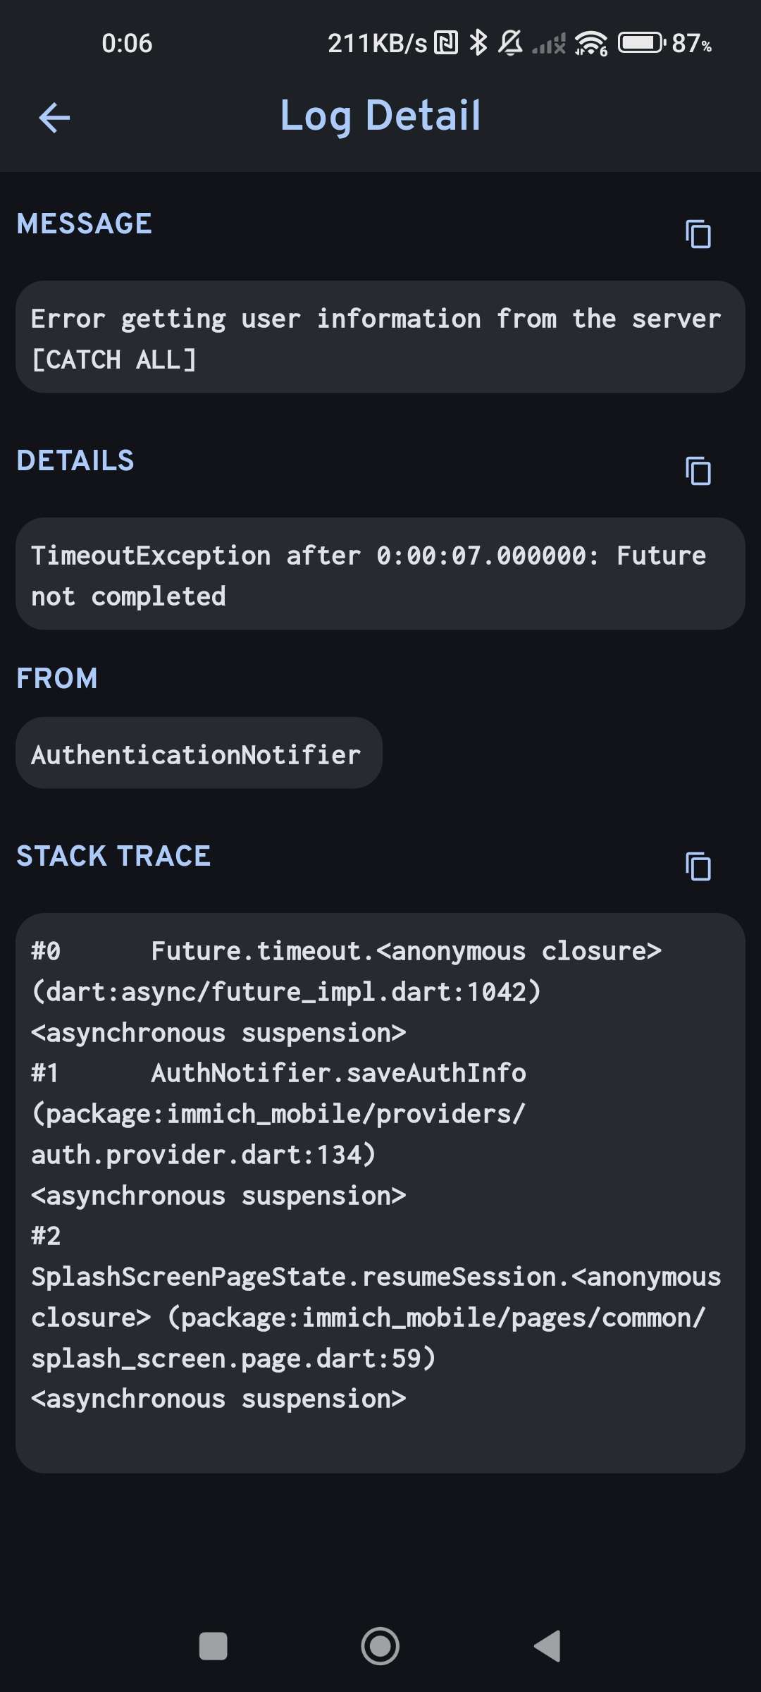Tap the back arrow in header
This screenshot has height=1692, width=761.
click(x=54, y=117)
